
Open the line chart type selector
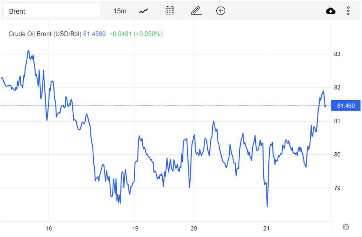point(143,11)
